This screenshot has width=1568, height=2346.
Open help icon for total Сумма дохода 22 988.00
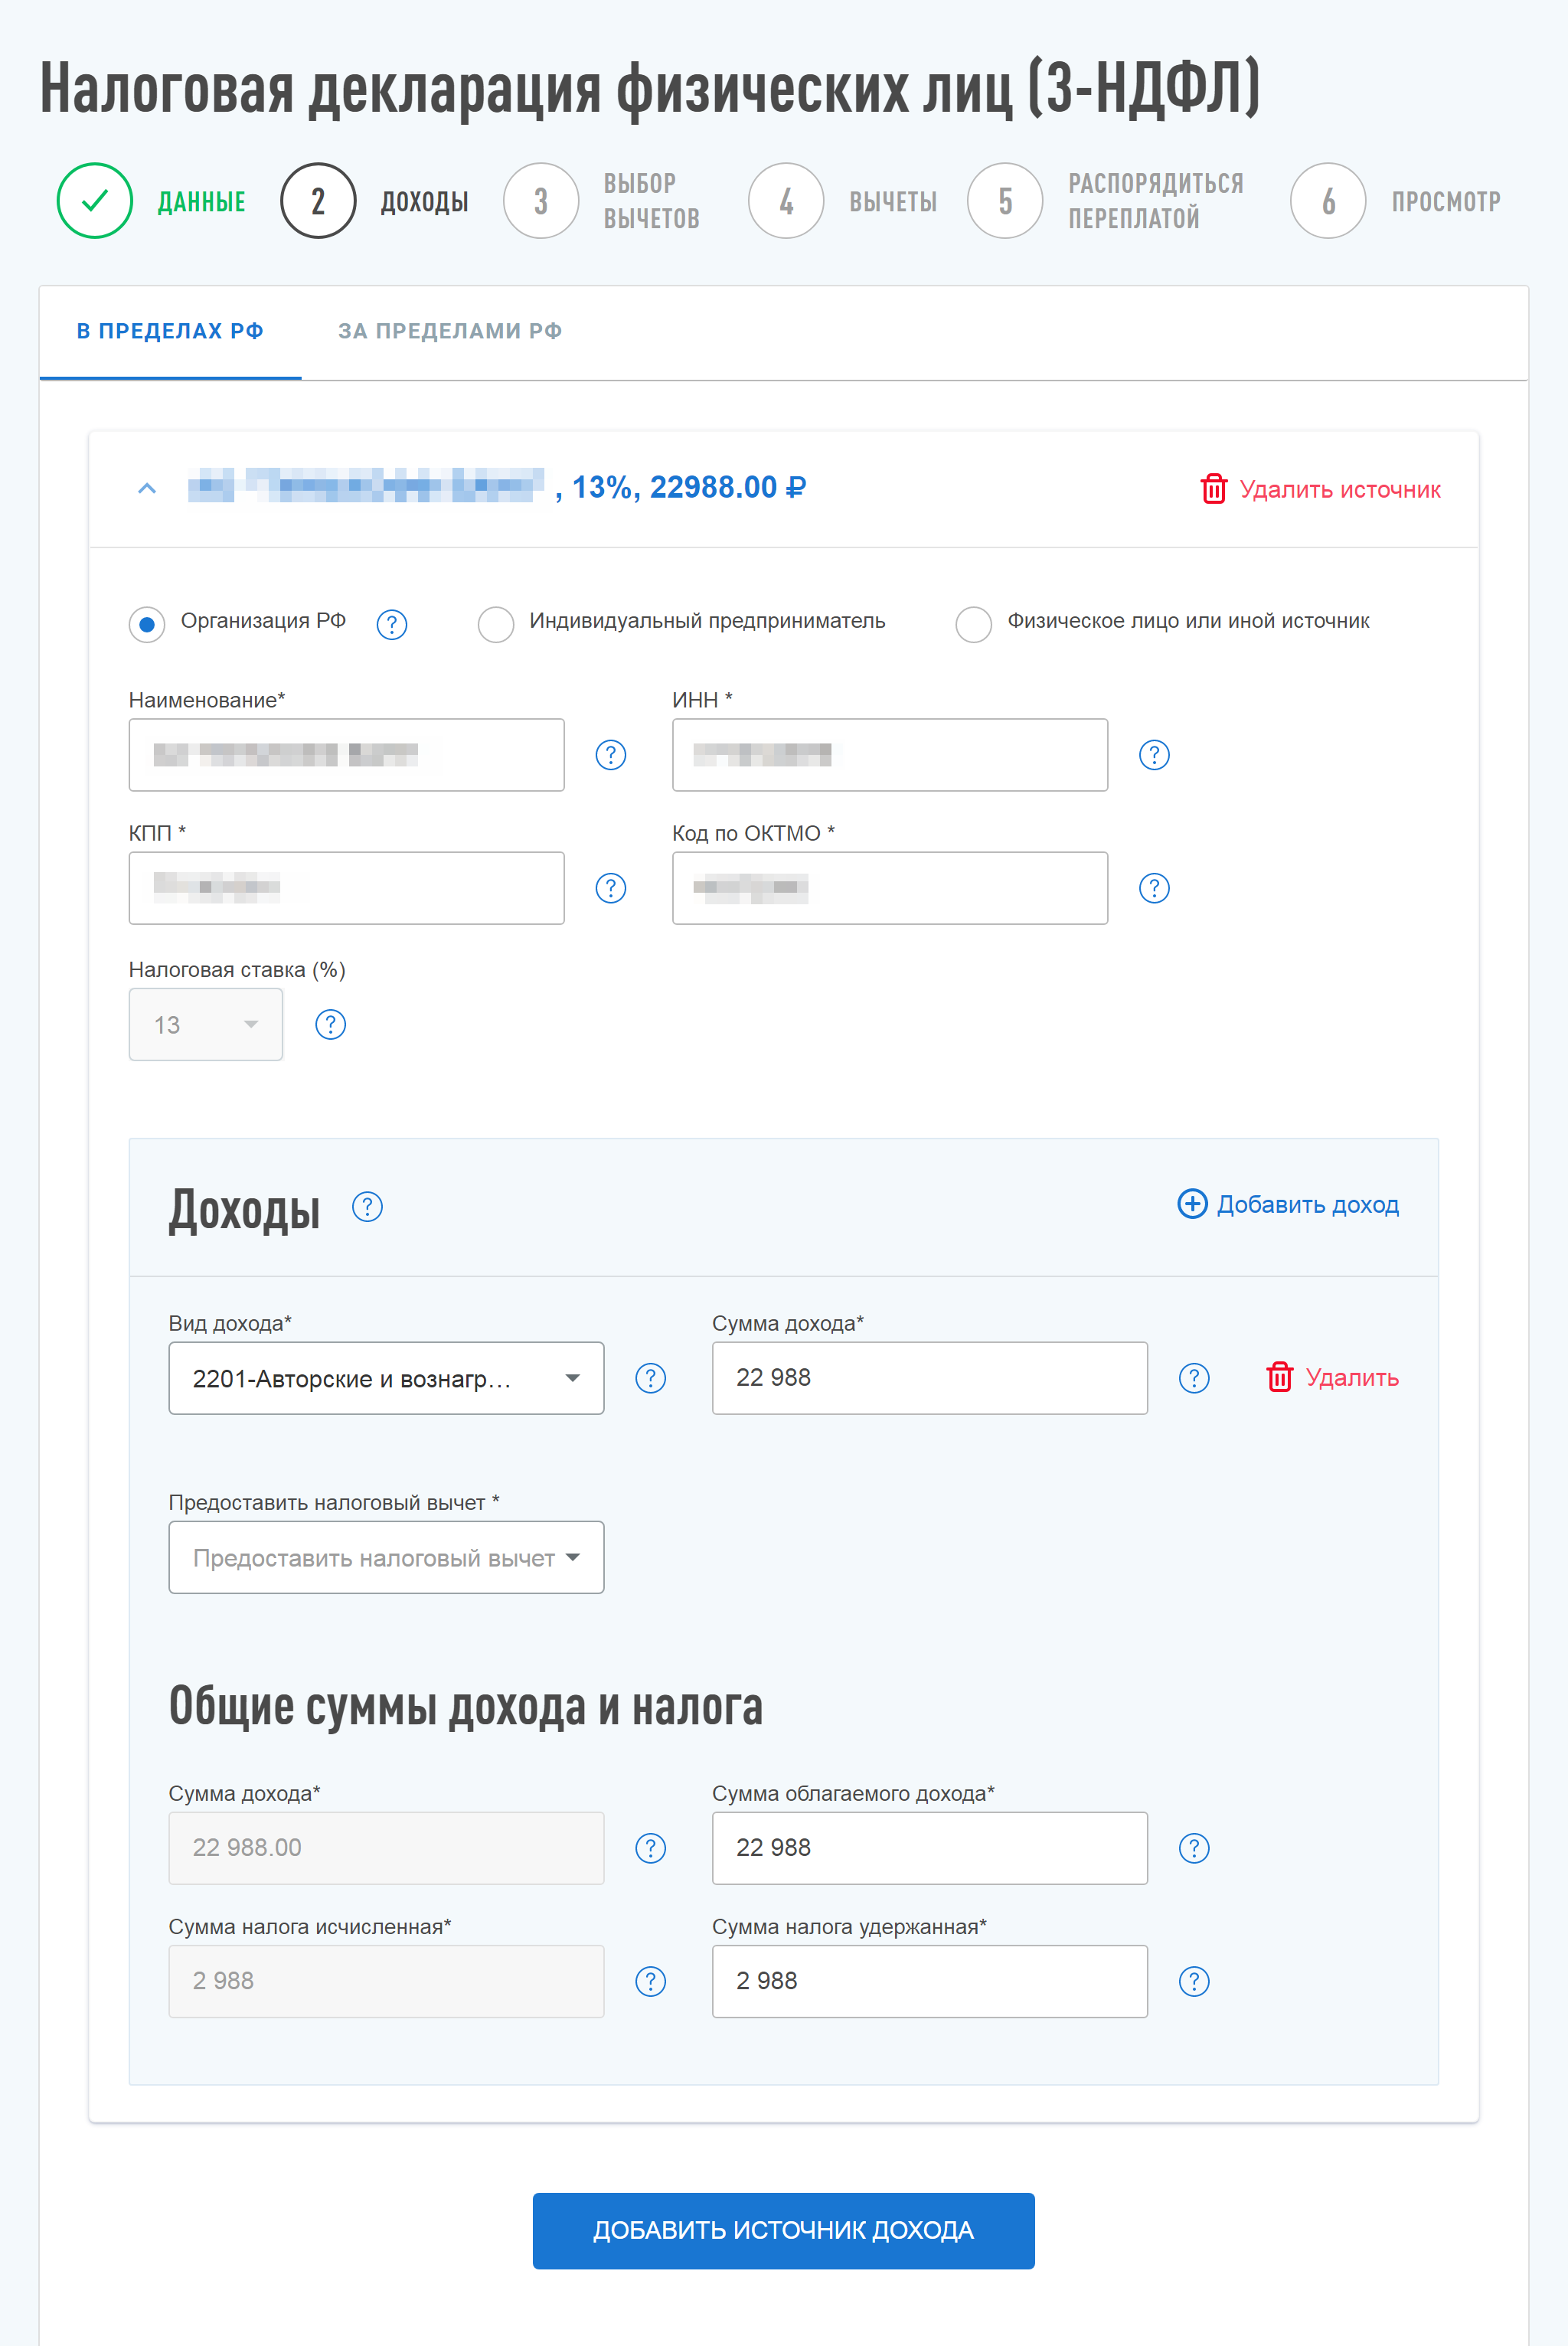click(651, 1848)
